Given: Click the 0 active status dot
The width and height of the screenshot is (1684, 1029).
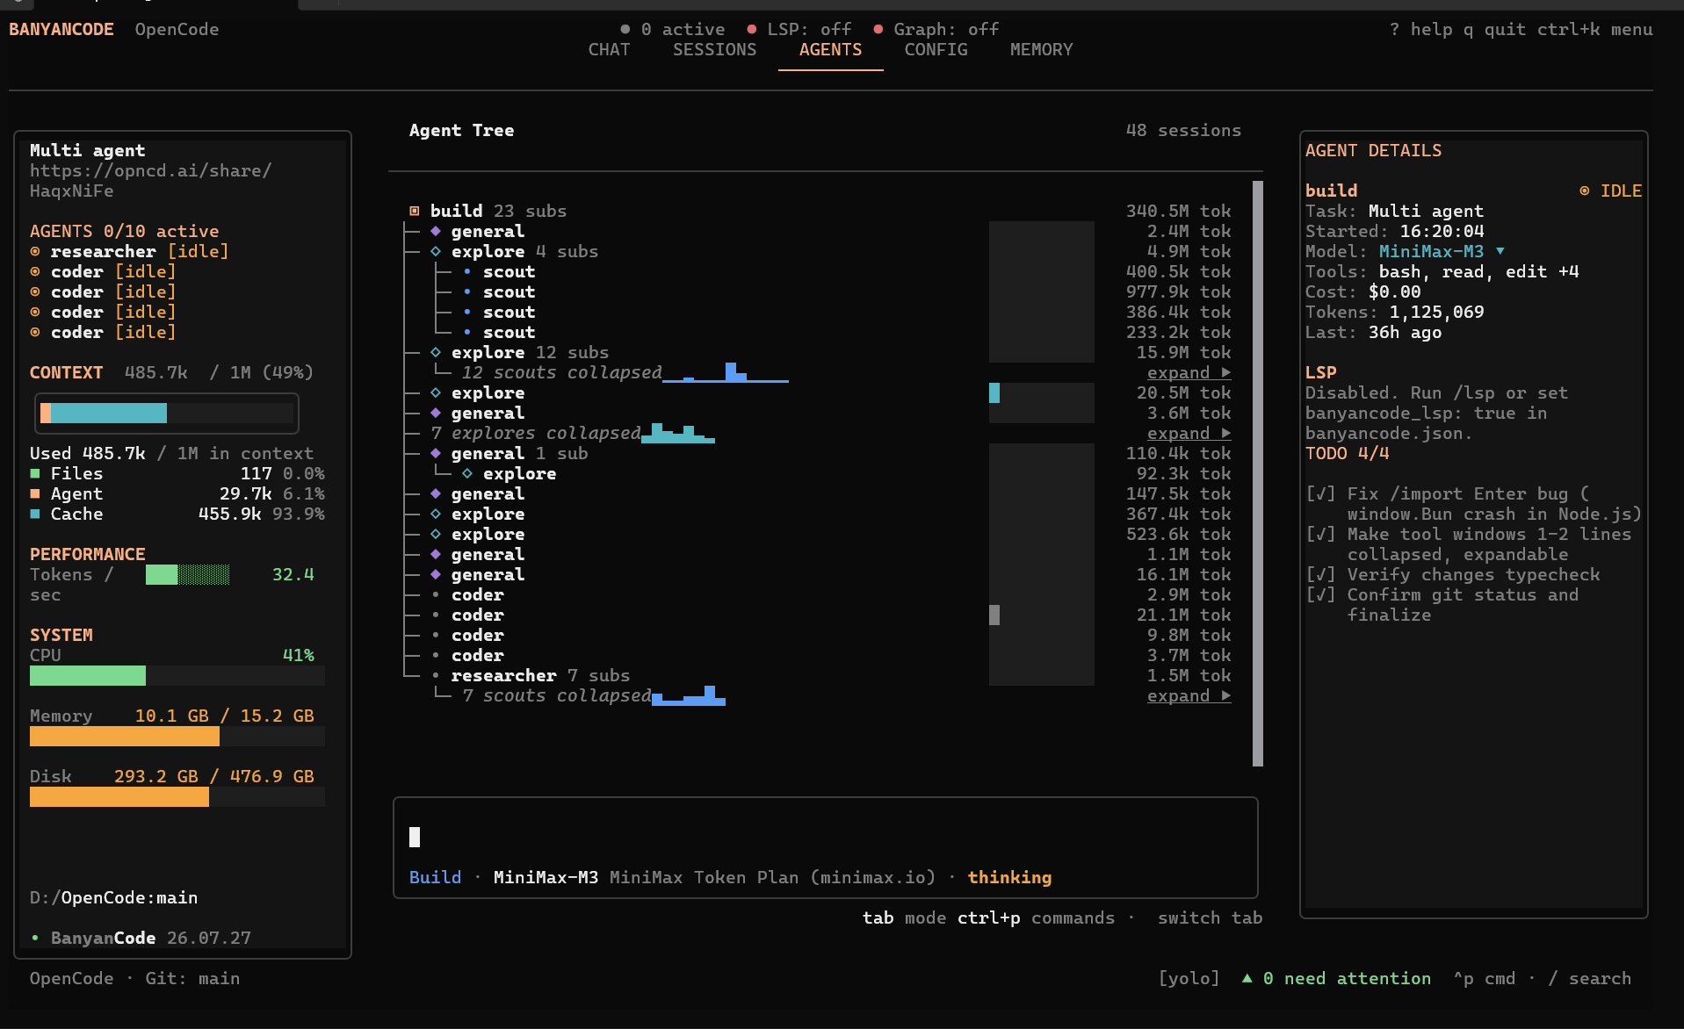Looking at the screenshot, I should point(625,29).
